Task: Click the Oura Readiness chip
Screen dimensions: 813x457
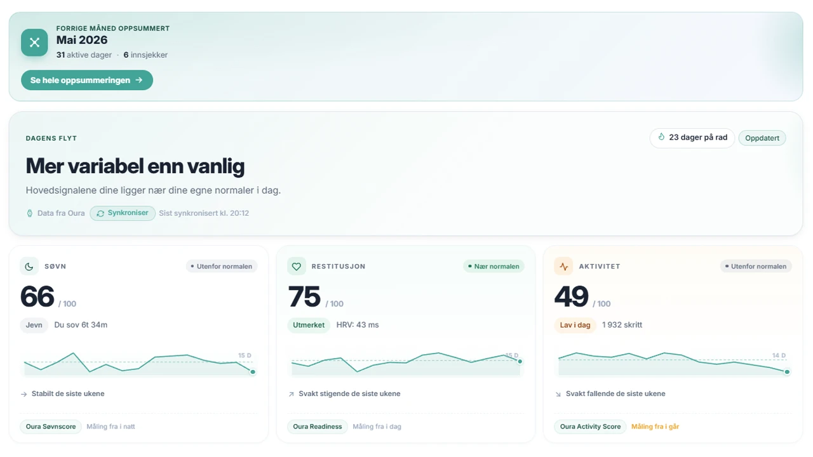Action: [x=318, y=427]
